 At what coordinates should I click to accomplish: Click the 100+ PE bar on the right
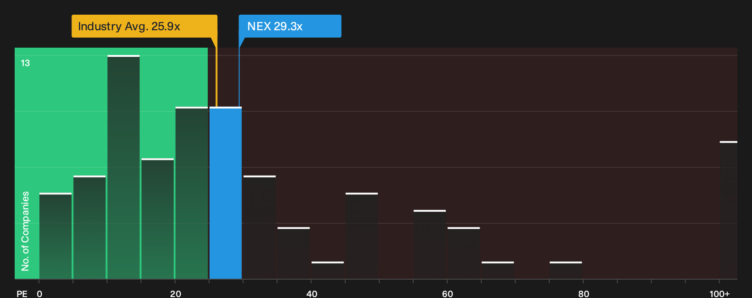(729, 210)
